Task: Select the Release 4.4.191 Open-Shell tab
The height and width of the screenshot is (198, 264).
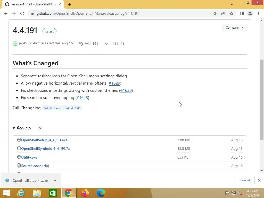Action: (x=33, y=5)
